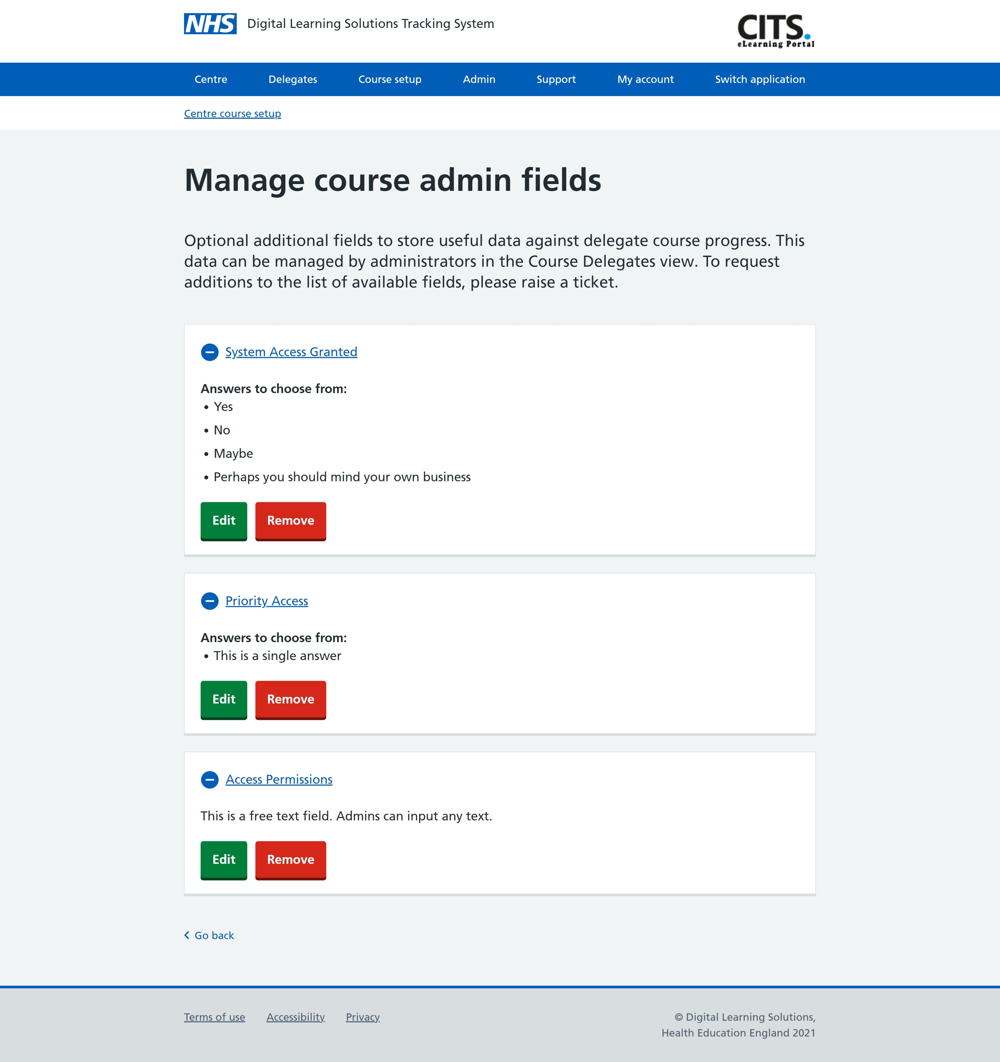Click the NHS logo in header
Screen dimensions: 1000x1062
[x=210, y=24]
